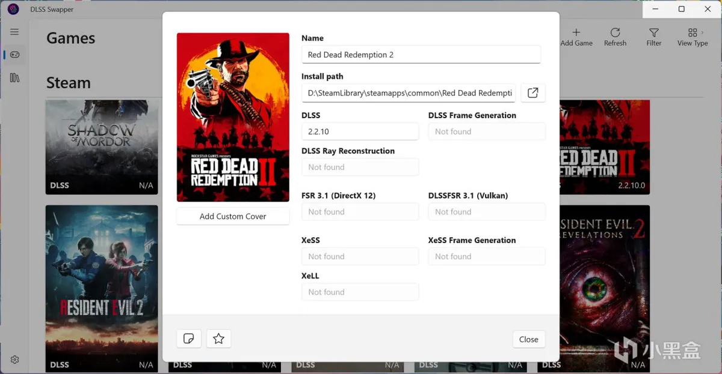Expand the View Type menu
The height and width of the screenshot is (374, 722).
tap(693, 37)
